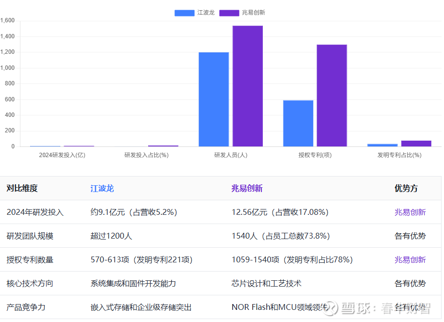Select the cell 12.56亿元（占营收17.08%）
The width and height of the screenshot is (444, 322).
tap(280, 212)
